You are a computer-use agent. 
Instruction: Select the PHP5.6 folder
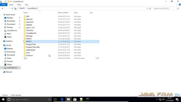pyautogui.click(x=29, y=39)
